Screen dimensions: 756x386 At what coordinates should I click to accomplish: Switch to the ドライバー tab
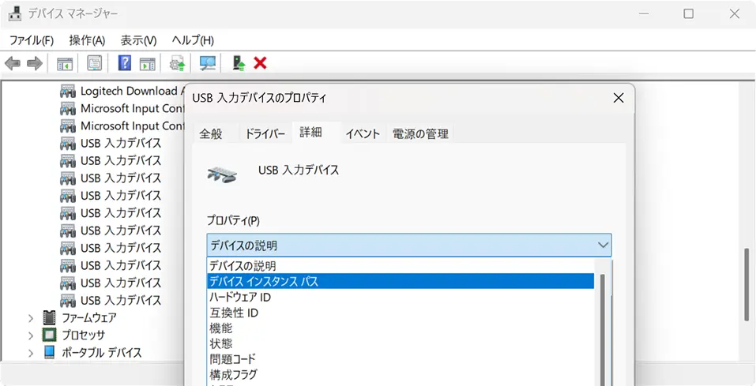coord(265,134)
